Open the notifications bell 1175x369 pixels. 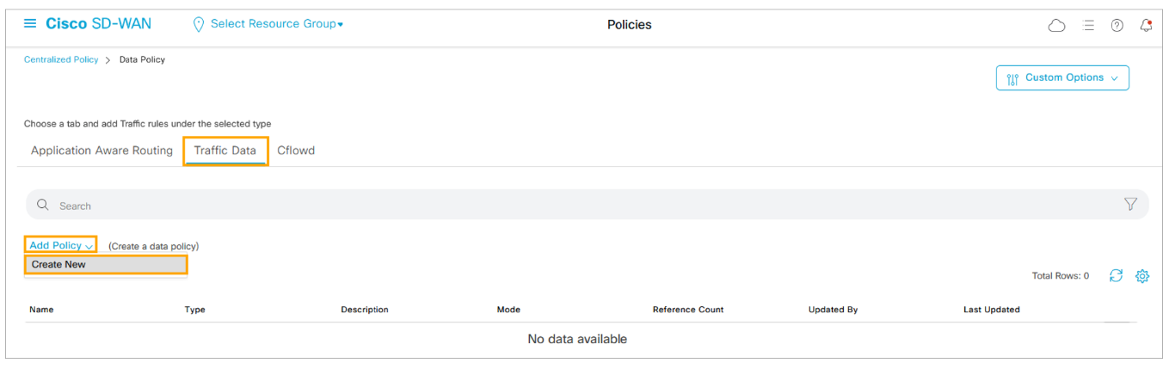(1146, 26)
